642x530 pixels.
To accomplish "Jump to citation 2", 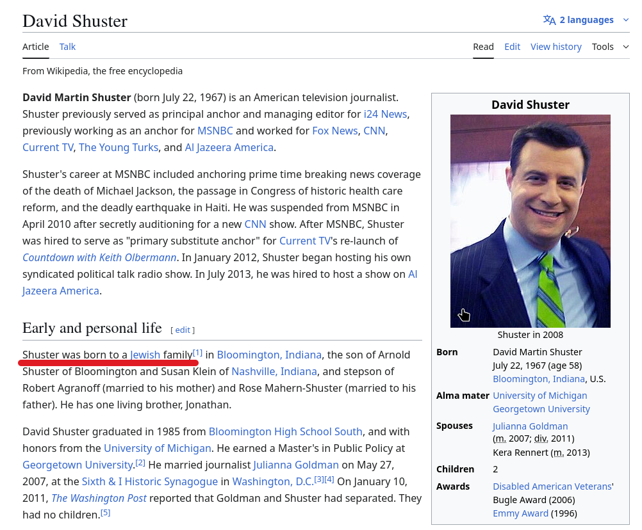I will (140, 463).
